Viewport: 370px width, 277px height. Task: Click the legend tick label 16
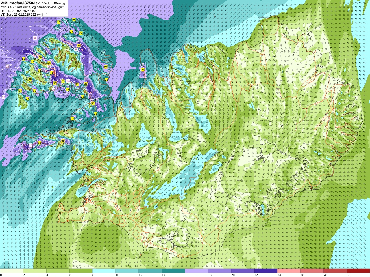click(x=187, y=275)
